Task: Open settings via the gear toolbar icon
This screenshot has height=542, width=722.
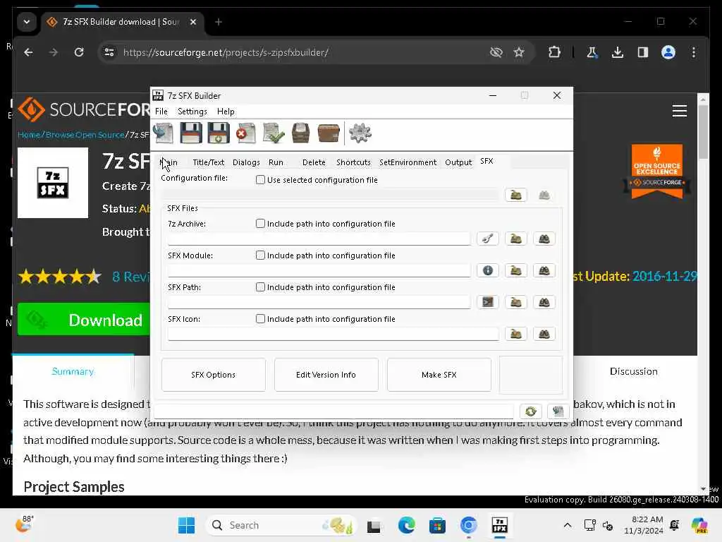Action: (360, 133)
